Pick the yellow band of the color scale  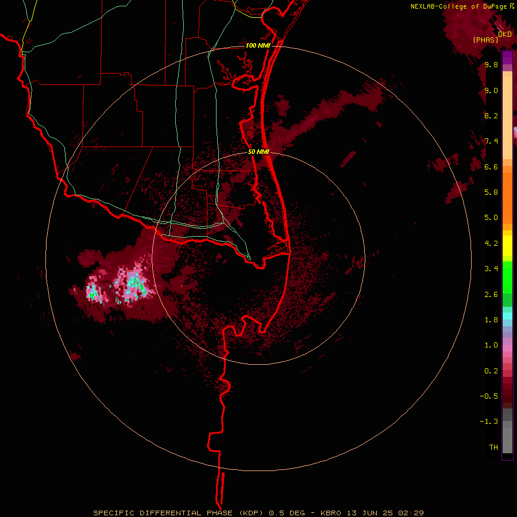click(x=507, y=246)
